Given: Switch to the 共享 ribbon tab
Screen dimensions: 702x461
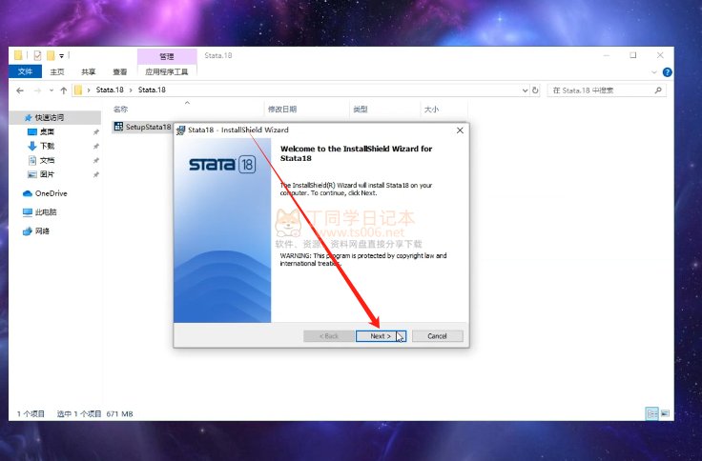Looking at the screenshot, I should pyautogui.click(x=88, y=71).
